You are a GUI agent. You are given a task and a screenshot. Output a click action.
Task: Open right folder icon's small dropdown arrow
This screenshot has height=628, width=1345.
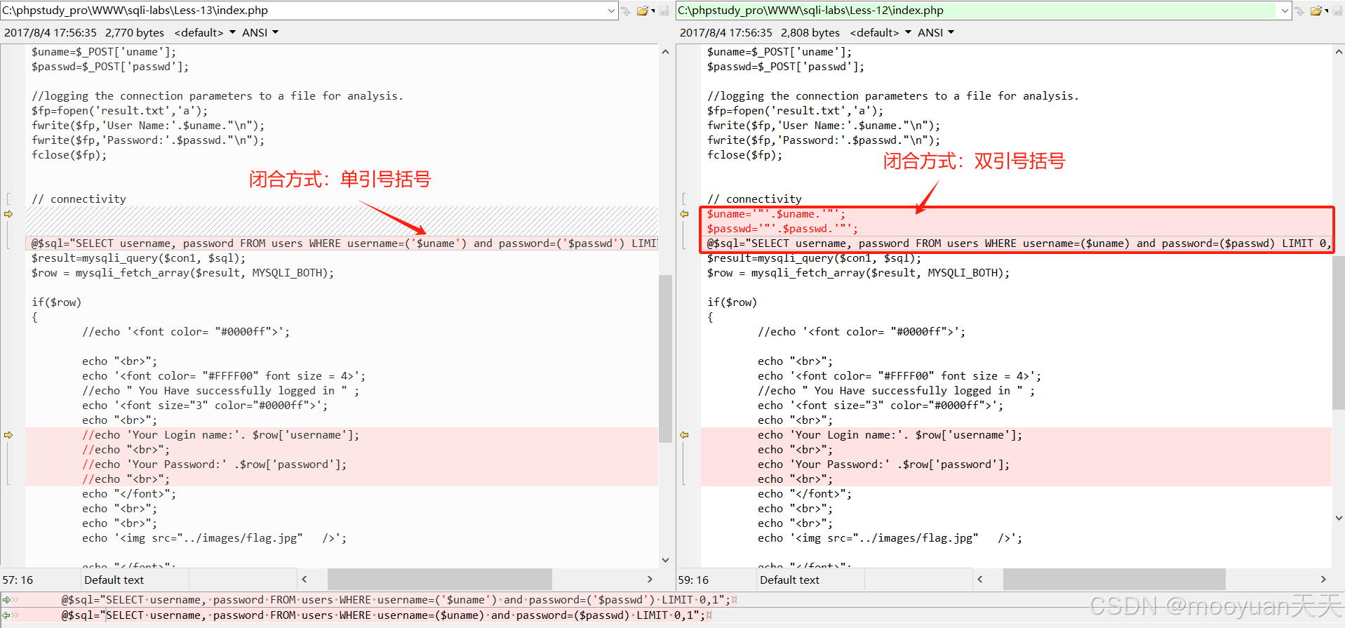click(x=1327, y=11)
